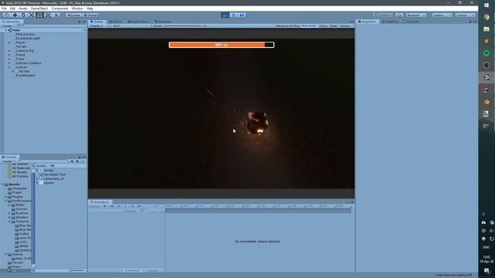Screen dimensions: 495x278
Task: Select Terrain in Hierarchy
Action: point(21,46)
